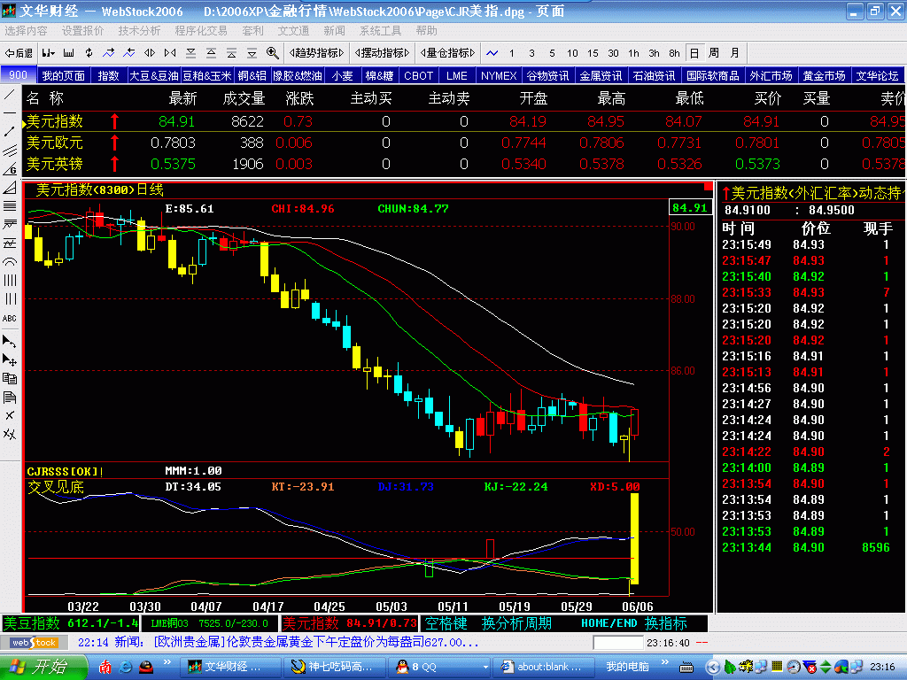Click the horizontal compress arrows icon
Image resolution: width=907 pixels, height=680 pixels.
[x=170, y=53]
